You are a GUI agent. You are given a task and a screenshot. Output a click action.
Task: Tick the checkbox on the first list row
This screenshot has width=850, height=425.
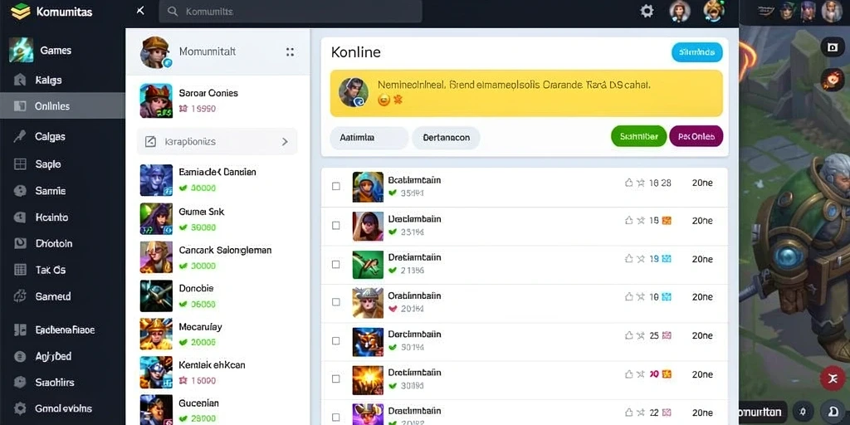(336, 187)
